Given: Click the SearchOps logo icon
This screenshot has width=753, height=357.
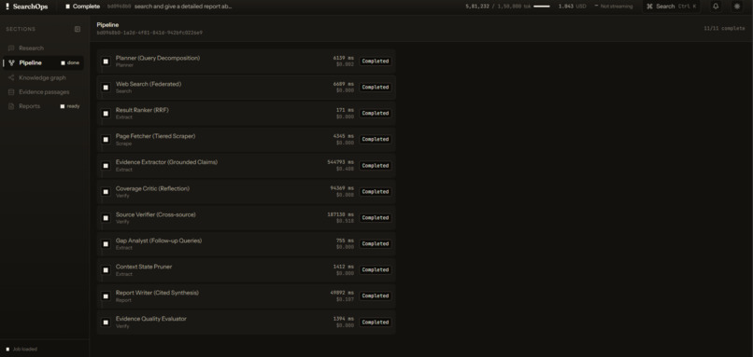Looking at the screenshot, I should pyautogui.click(x=7, y=7).
